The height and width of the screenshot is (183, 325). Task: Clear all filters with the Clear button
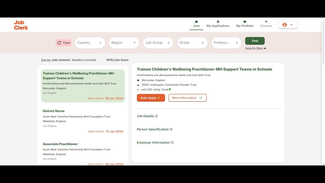click(64, 43)
